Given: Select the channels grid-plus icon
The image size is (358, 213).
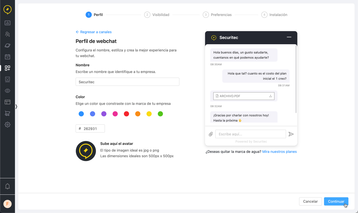Looking at the screenshot, I should (x=7, y=68).
